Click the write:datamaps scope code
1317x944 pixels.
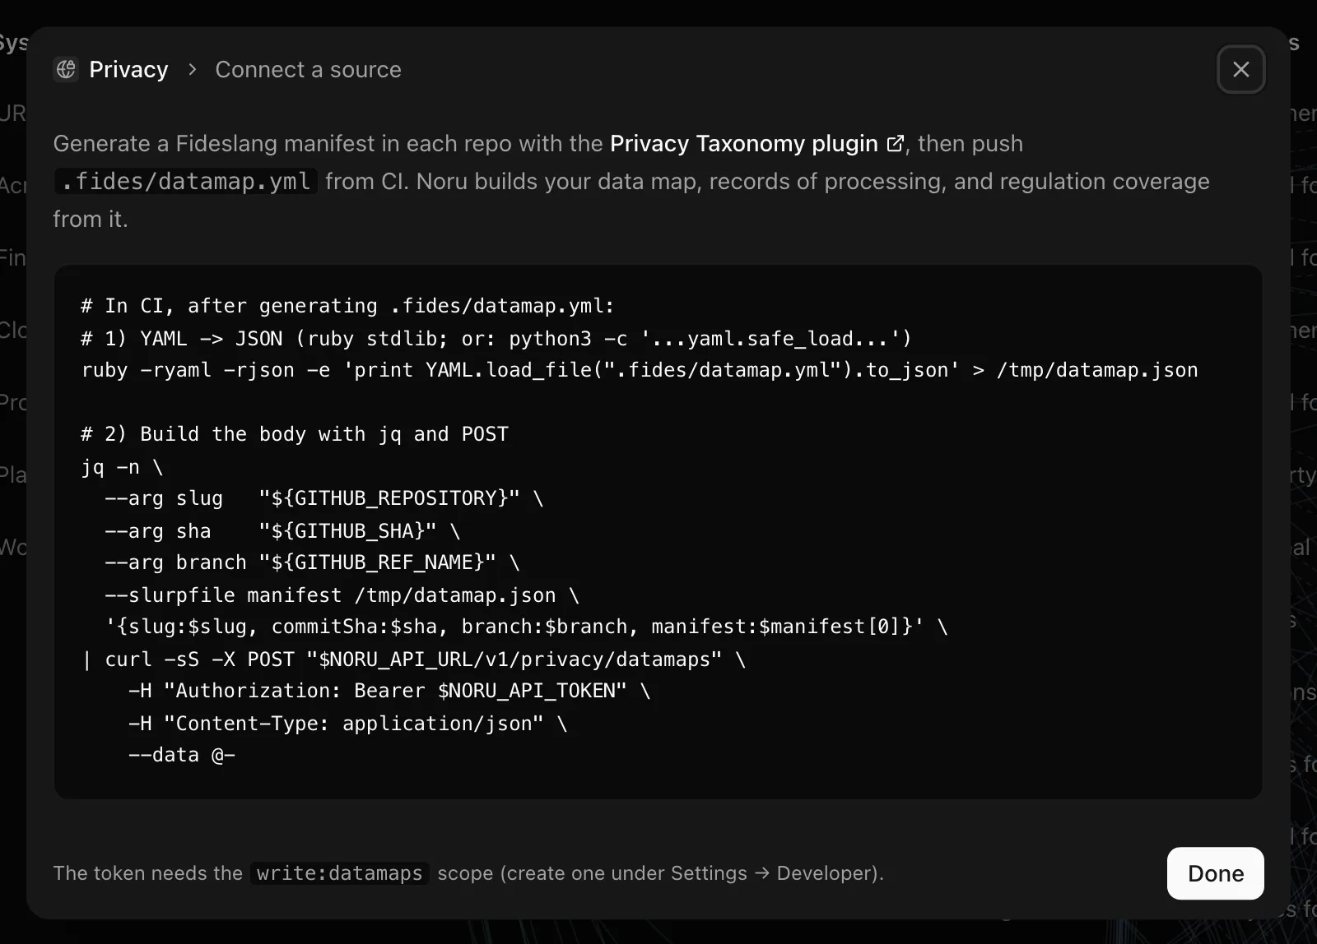point(340,873)
